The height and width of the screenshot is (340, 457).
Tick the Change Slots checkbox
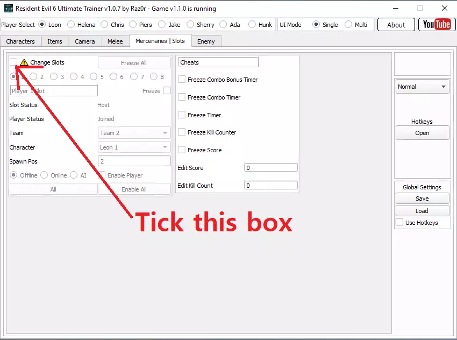[13, 62]
